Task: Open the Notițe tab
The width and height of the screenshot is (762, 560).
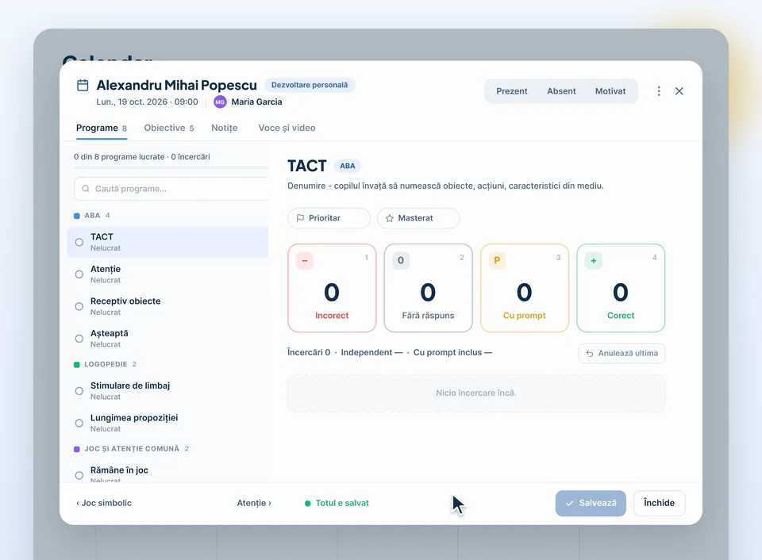Action: point(225,128)
